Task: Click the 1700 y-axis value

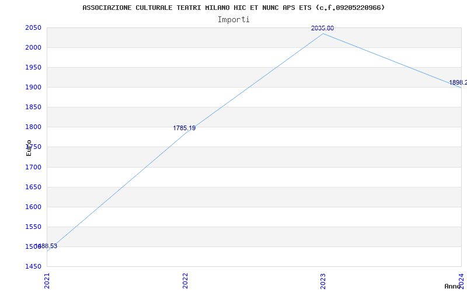Action: (33, 167)
